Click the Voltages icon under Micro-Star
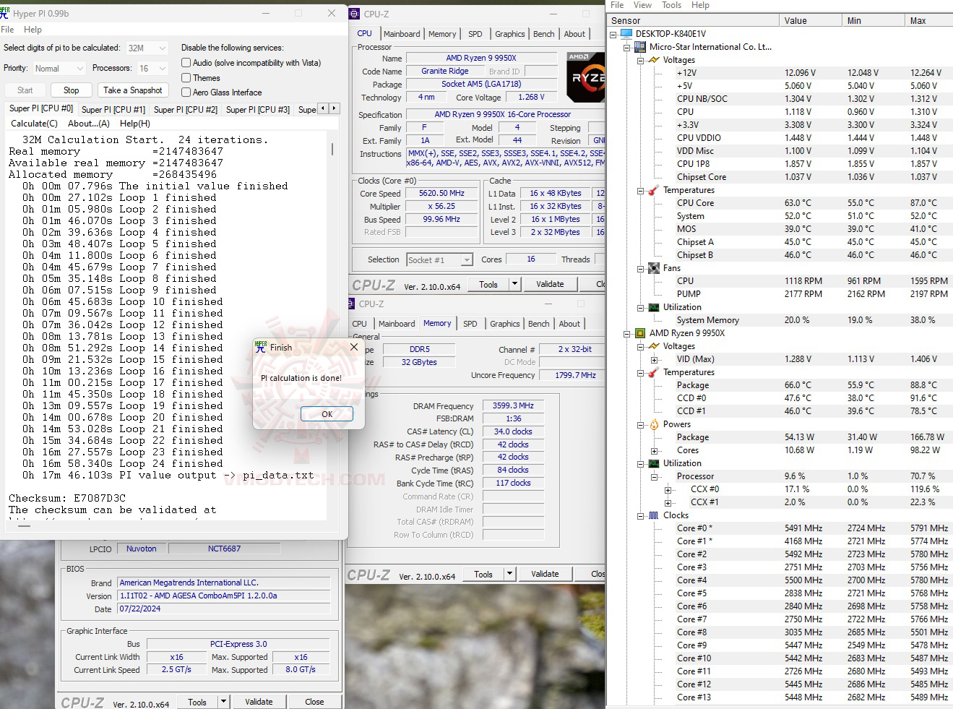This screenshot has height=709, width=953. 654,60
